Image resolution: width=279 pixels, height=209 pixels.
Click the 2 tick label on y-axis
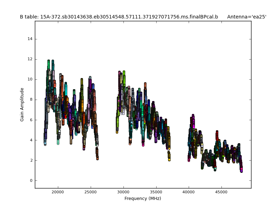coord(31,160)
